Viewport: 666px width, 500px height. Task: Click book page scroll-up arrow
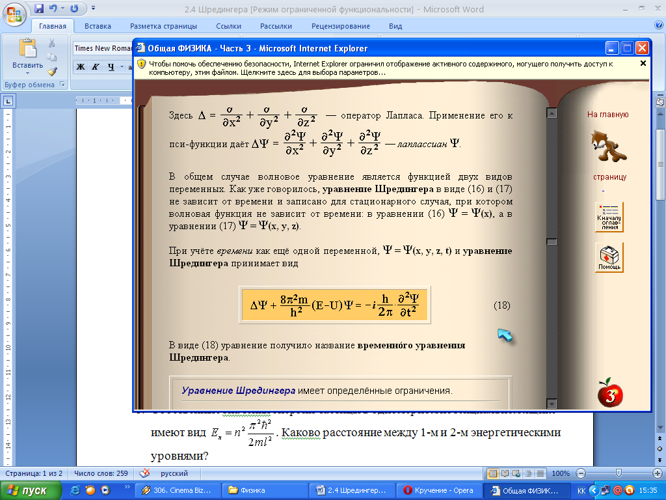tap(552, 113)
